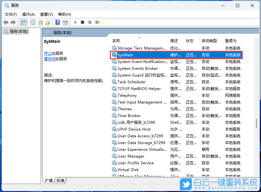Pause the service with the pause toolbar icon
Screen dimensions: 261x192
point(90,22)
